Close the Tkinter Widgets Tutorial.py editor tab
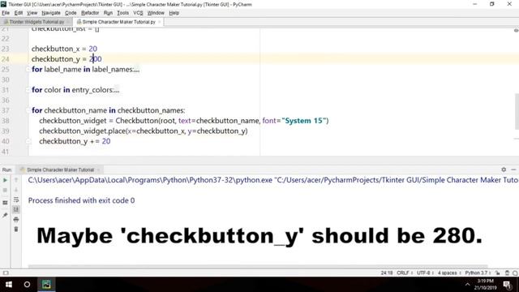 pos(68,22)
